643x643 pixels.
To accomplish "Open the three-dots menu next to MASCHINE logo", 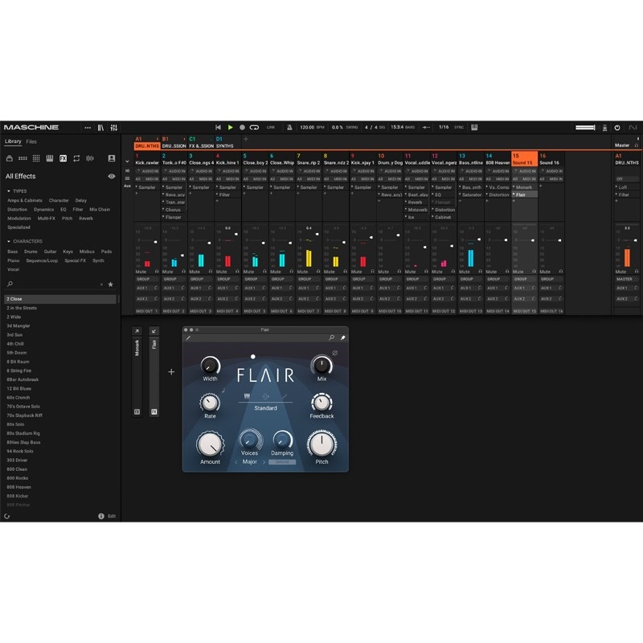I will point(88,128).
